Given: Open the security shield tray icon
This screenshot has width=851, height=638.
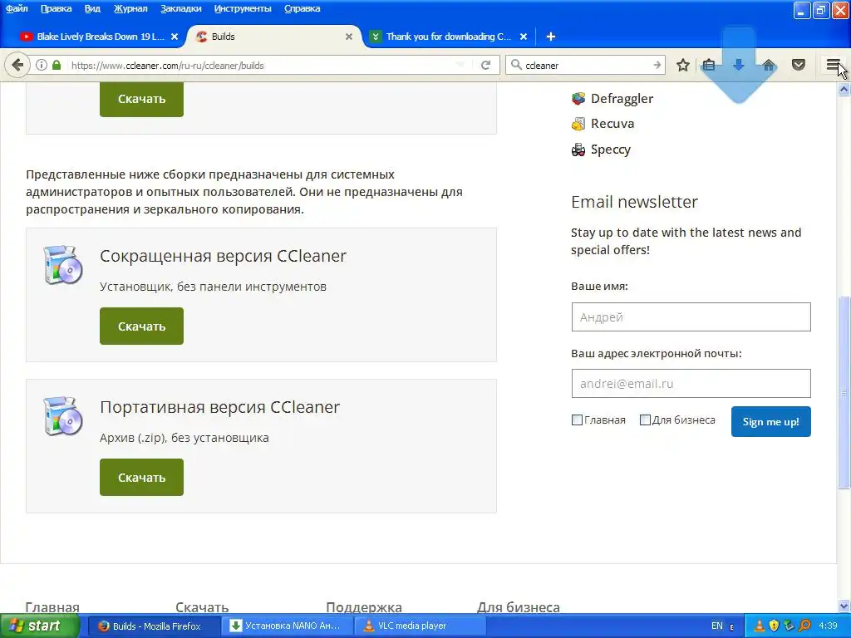Looking at the screenshot, I should pyautogui.click(x=775, y=626).
